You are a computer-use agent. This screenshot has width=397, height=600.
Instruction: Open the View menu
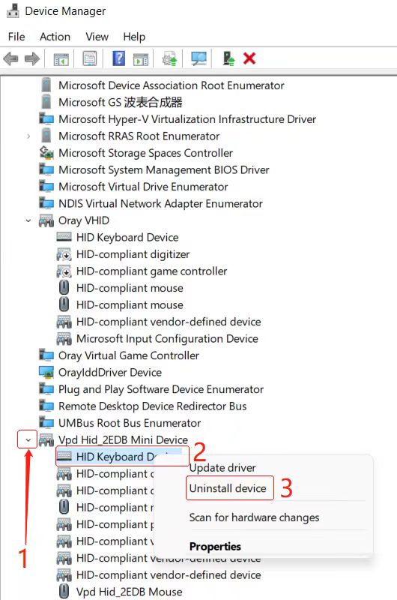(97, 37)
